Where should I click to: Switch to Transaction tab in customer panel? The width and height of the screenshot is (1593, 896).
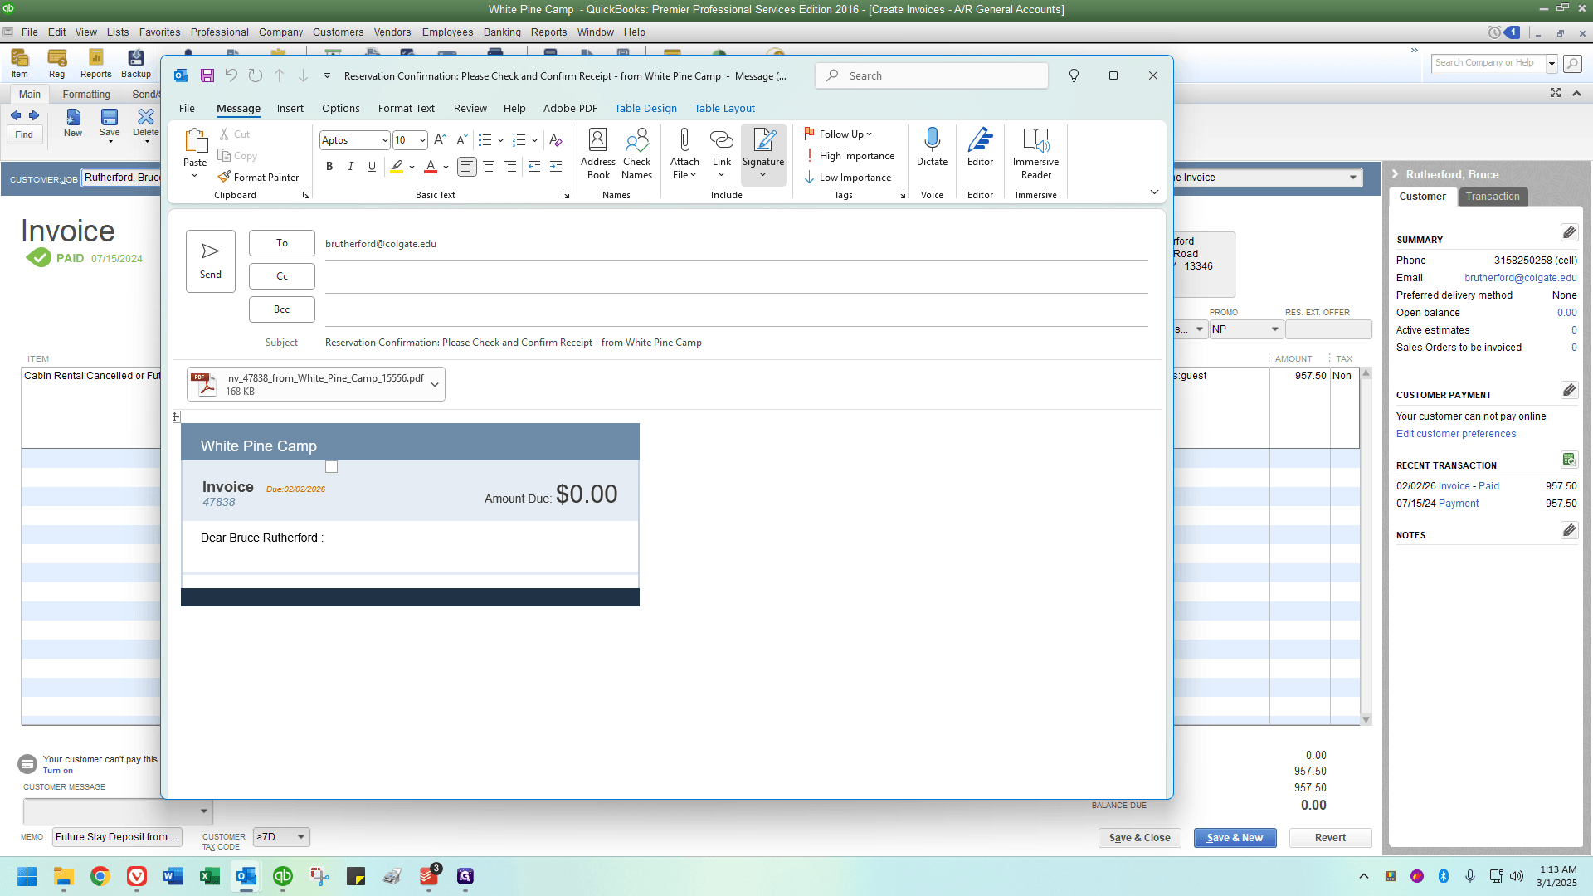[1493, 197]
